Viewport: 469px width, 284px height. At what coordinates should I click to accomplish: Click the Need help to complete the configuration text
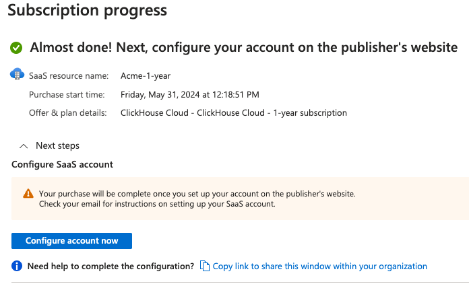coord(111,267)
